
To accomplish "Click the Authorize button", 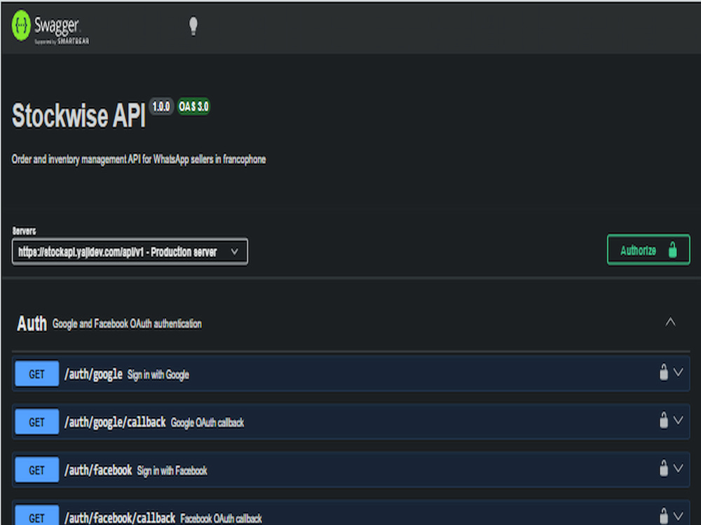I will [648, 250].
